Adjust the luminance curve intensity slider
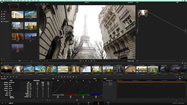Viewport: 187px width, 105px height. 58,95
